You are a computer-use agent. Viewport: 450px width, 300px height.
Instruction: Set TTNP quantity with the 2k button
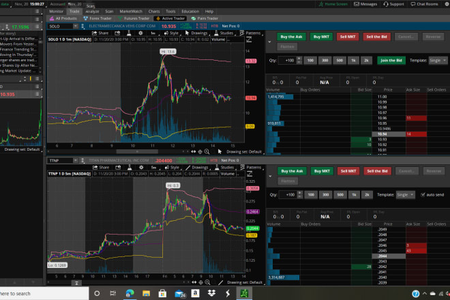tap(367, 194)
